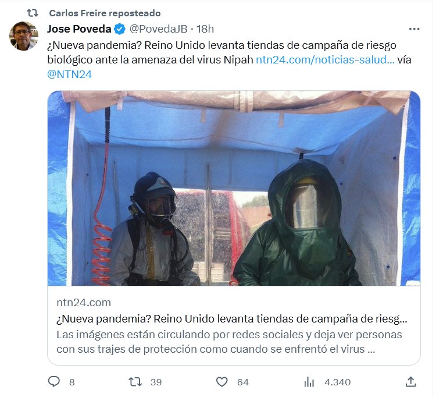
Task: Open the card headline ¿Nueva pandemia? Reino Unido
Action: click(x=231, y=319)
